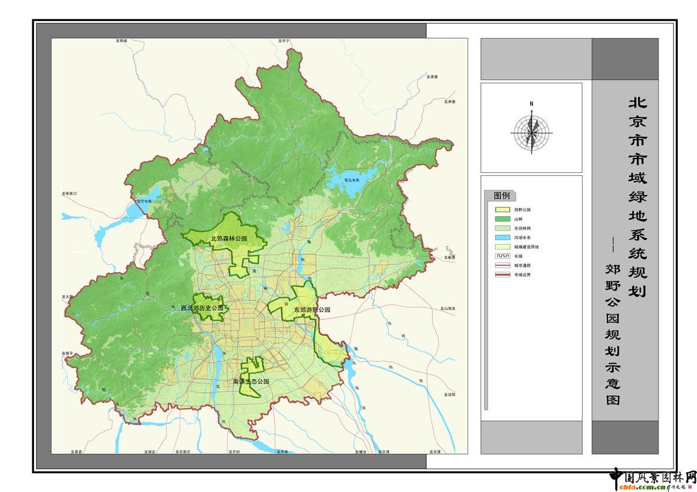Select the 郊野公园 yellow legend swatch
The width and height of the screenshot is (697, 492).
click(503, 209)
